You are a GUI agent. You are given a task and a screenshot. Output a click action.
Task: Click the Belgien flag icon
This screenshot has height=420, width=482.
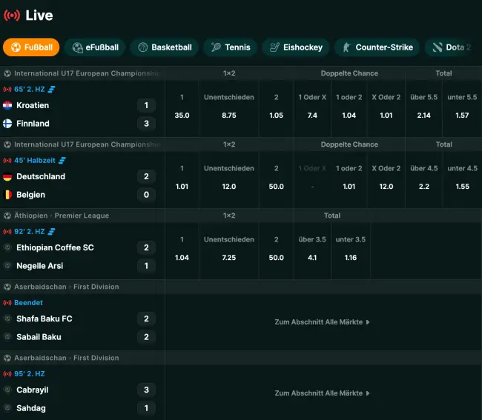click(7, 195)
